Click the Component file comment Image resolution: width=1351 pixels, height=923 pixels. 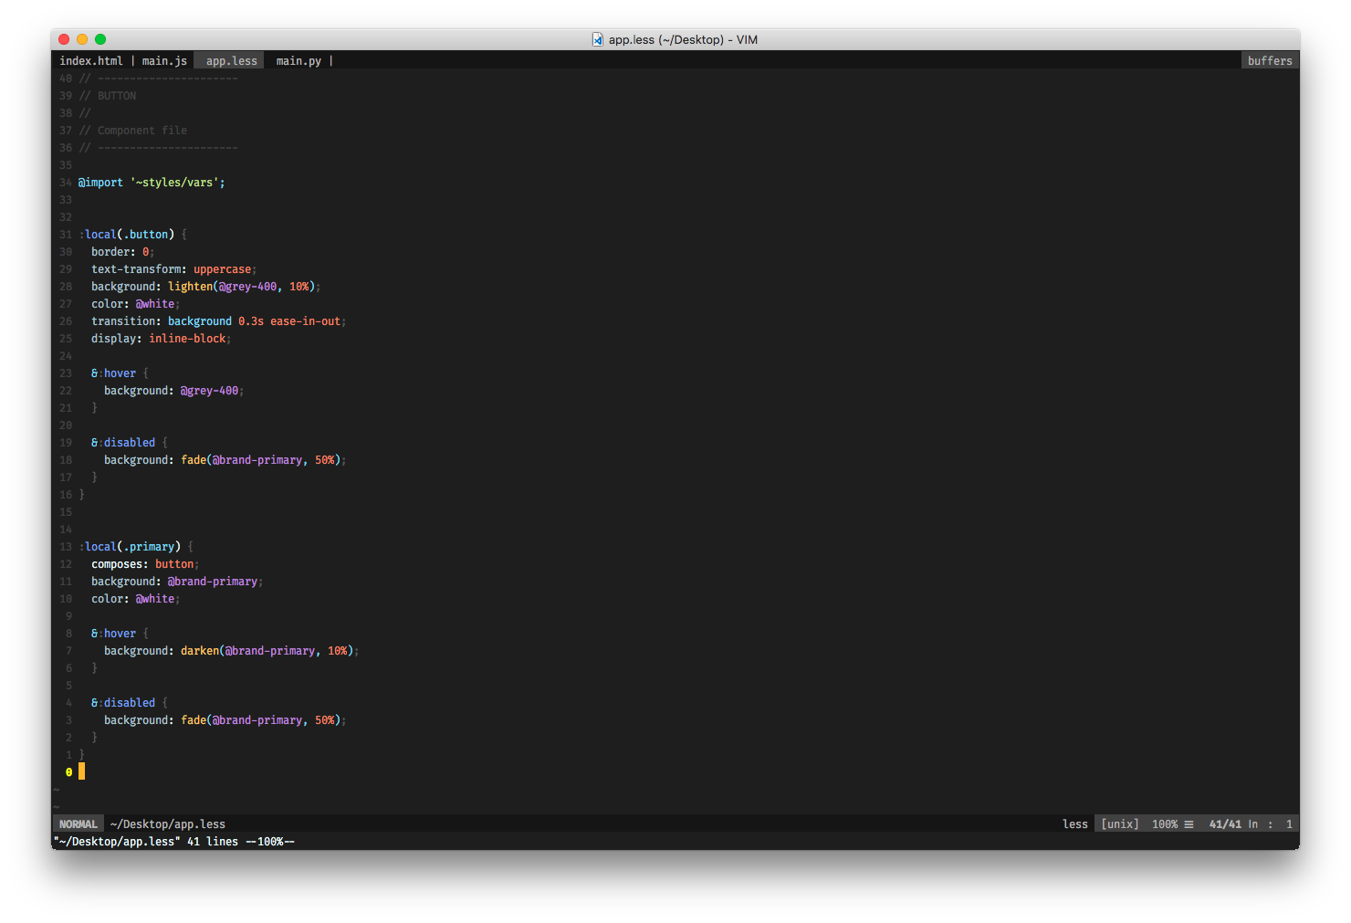pos(132,131)
